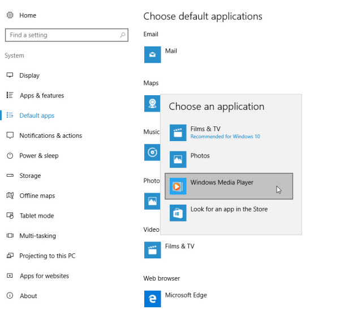Click the Apps for websites icon
This screenshot has width=362, height=310.
click(10, 275)
